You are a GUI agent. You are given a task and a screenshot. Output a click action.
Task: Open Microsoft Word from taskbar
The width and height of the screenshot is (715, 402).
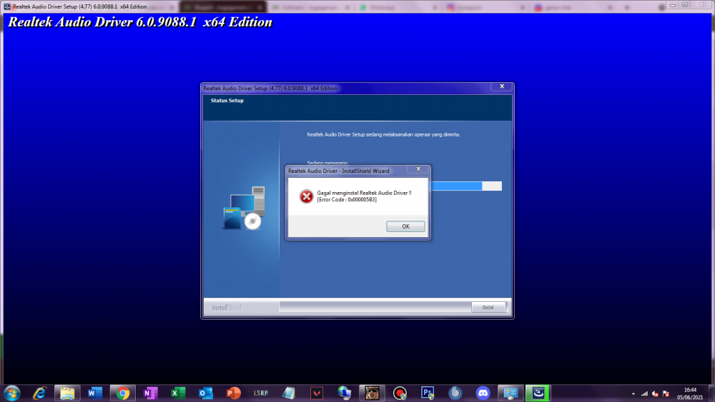(x=95, y=393)
